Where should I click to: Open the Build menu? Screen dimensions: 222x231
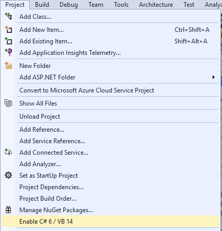pos(42,5)
